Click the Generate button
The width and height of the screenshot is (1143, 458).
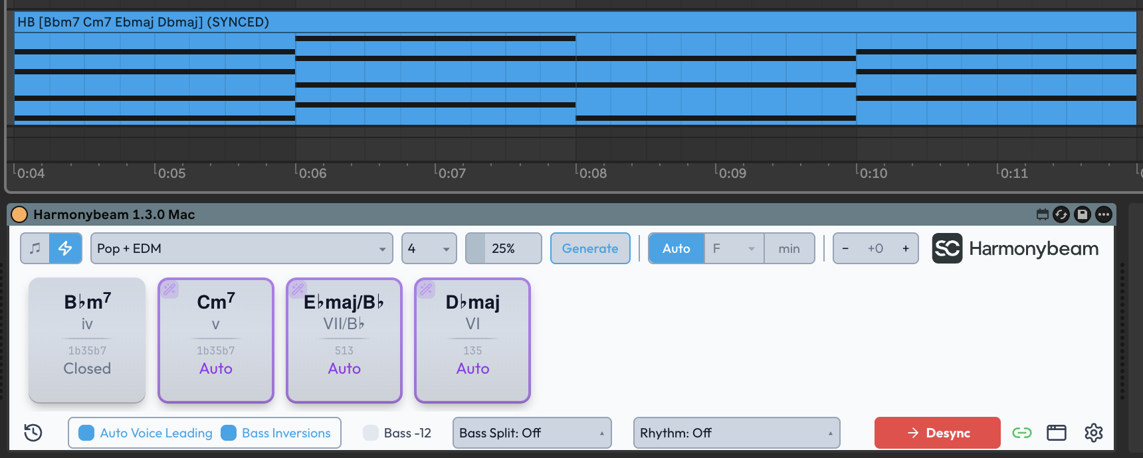click(x=590, y=248)
